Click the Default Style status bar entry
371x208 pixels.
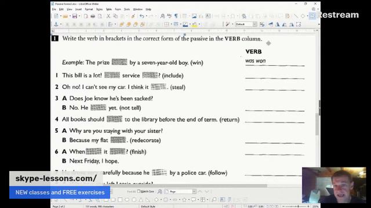coord(148,206)
